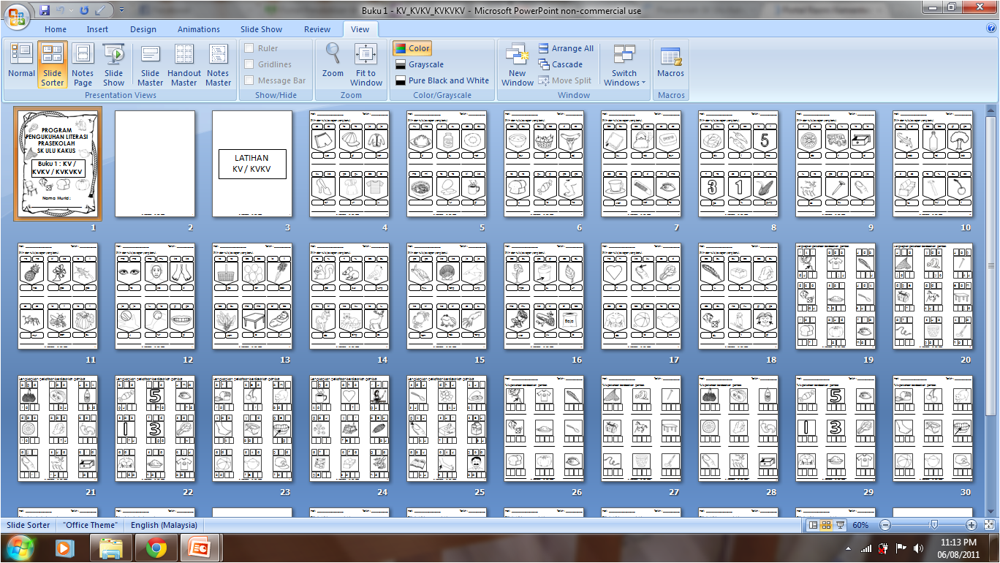The image size is (1000, 563).
Task: Select slide 3 LATIHAN KV / KVKV thumbnail
Action: coord(251,164)
